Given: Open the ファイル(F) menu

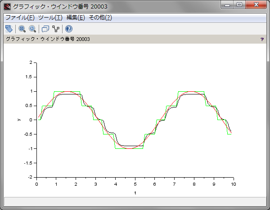Looking at the screenshot, I should [19, 18].
